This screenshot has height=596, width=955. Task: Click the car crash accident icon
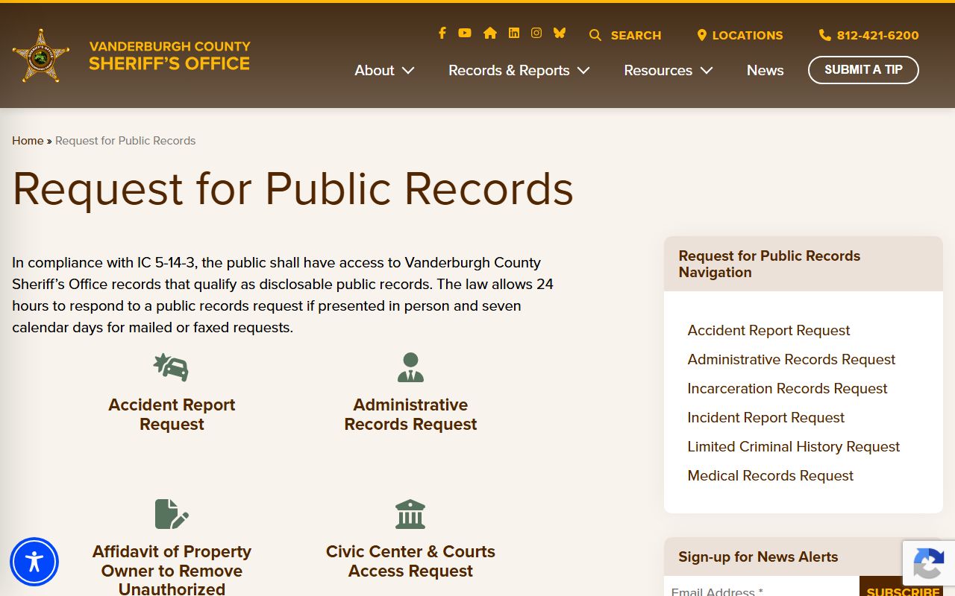click(x=171, y=367)
